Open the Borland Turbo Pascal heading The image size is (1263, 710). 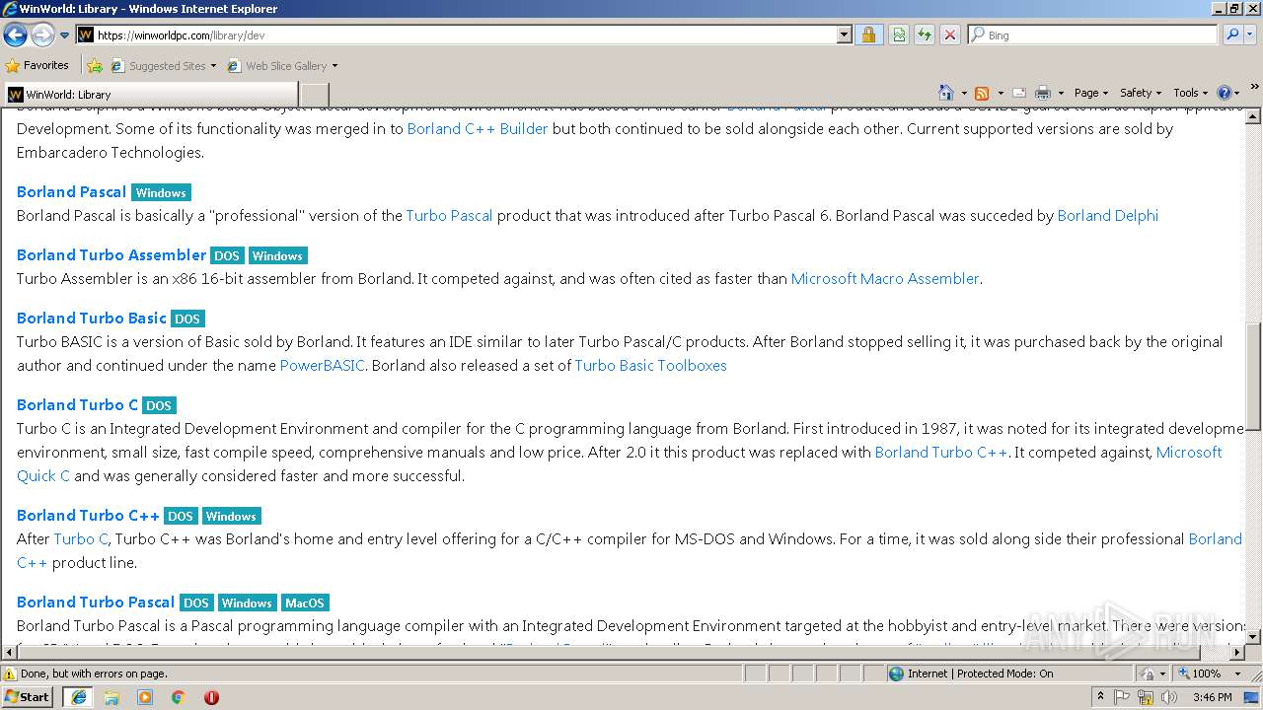click(96, 602)
